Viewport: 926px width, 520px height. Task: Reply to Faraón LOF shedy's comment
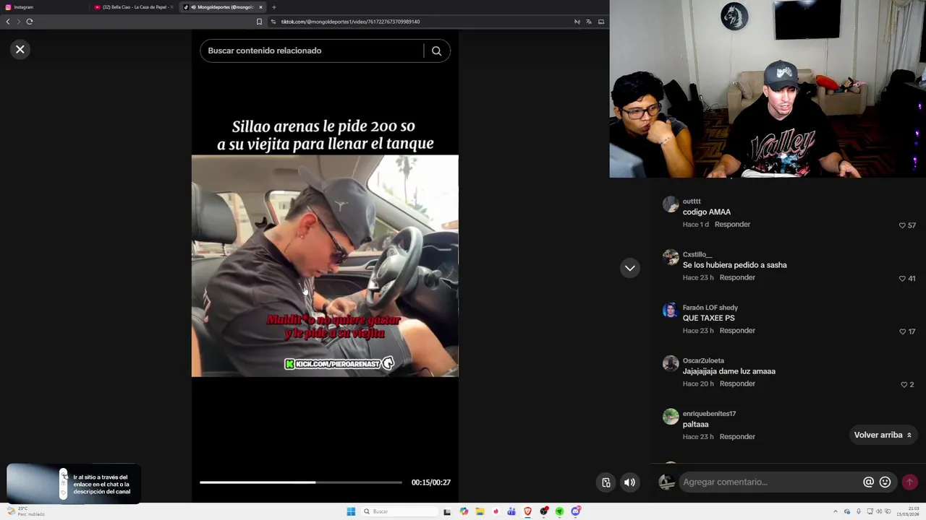(737, 331)
